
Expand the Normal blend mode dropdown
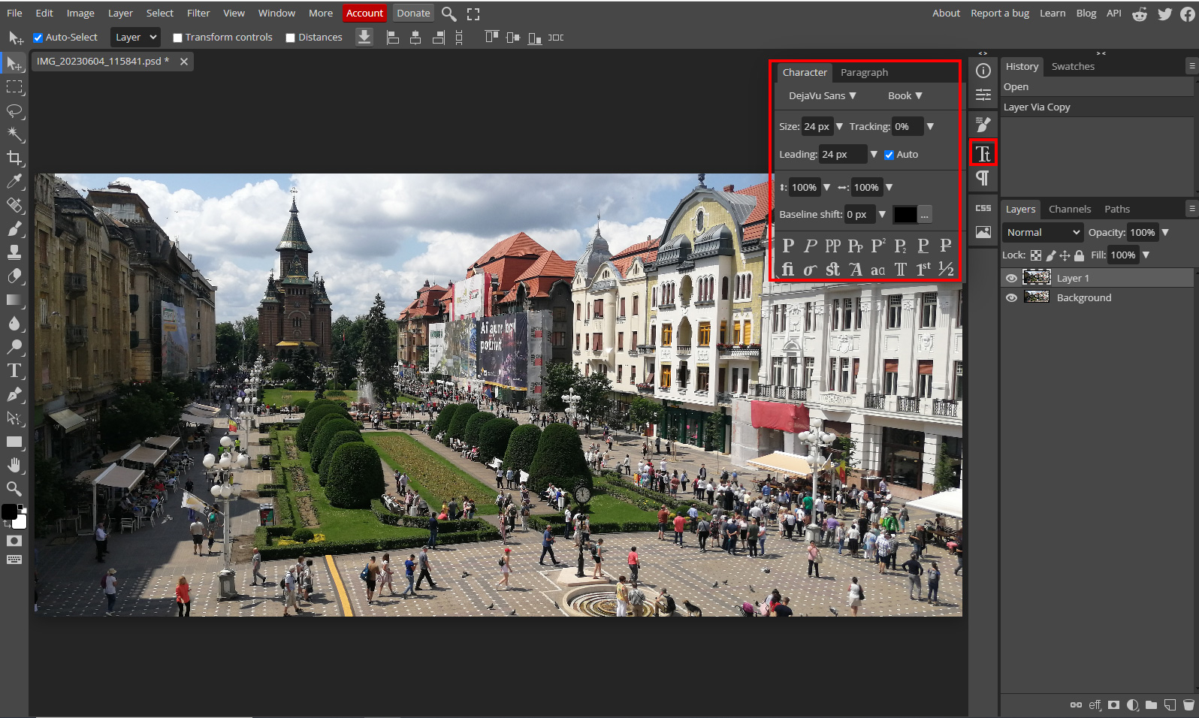point(1043,232)
